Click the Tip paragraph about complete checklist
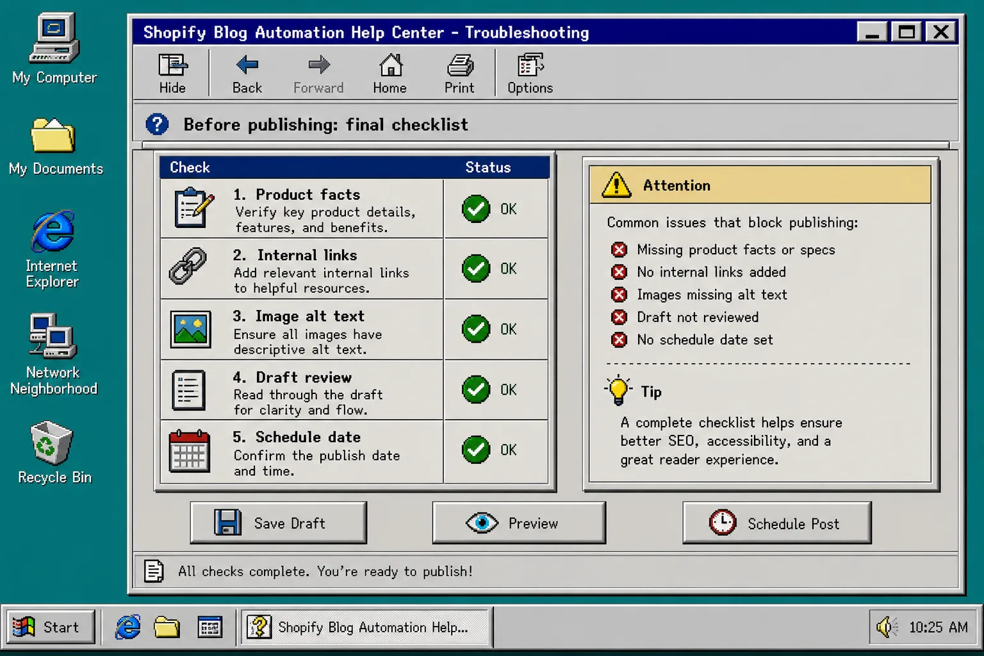984x656 pixels. (731, 441)
